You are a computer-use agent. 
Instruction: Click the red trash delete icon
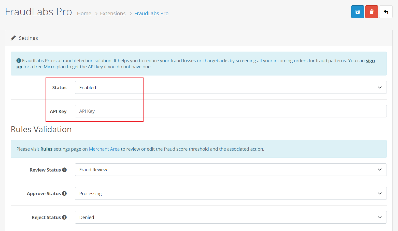tap(371, 12)
